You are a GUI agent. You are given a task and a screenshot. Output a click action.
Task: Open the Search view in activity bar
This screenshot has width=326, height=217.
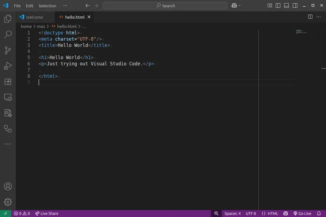8,35
